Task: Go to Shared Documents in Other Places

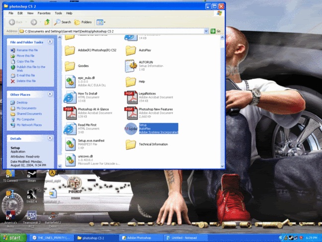Action: 29,114
